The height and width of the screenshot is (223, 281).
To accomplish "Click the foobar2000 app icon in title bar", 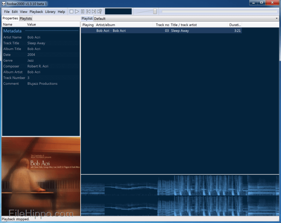I will click(4, 4).
